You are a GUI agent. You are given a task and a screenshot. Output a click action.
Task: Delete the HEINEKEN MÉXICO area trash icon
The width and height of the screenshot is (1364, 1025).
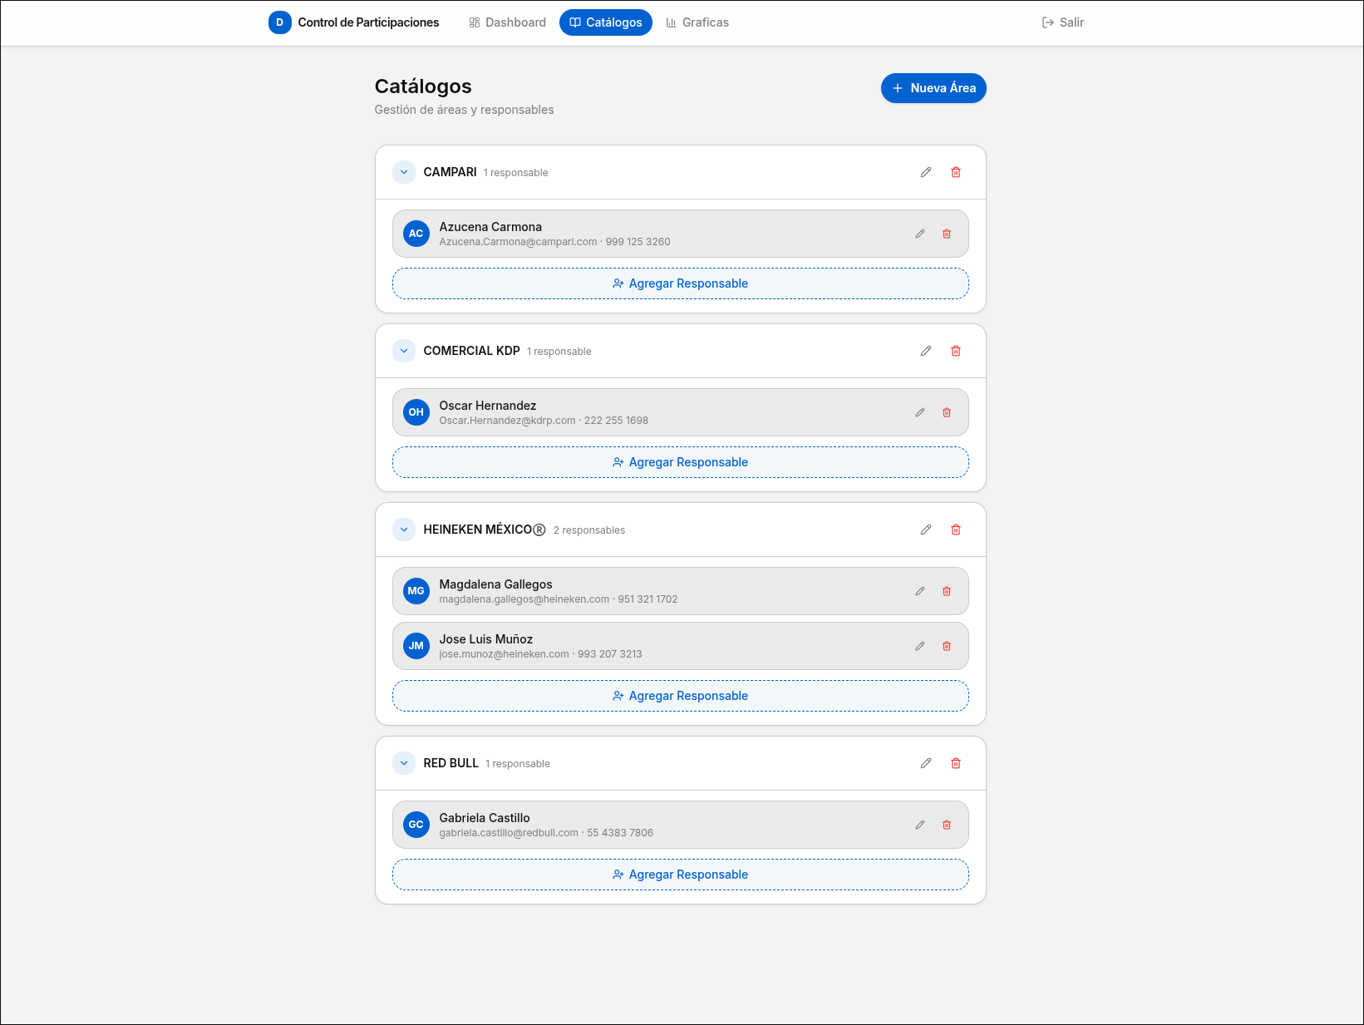pyautogui.click(x=956, y=530)
